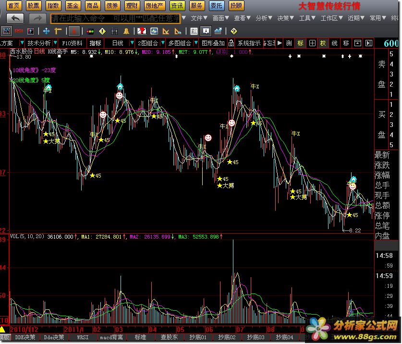The height and width of the screenshot is (344, 402).
Task: Select the red RSI indicator icon
Action: click(x=19, y=31)
